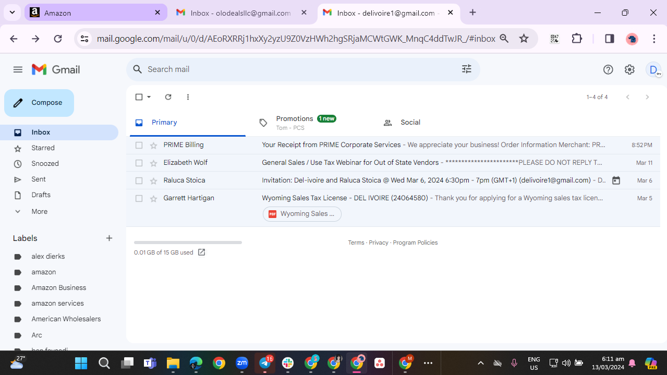Tick the checkbox for PRIME Billing email
Image resolution: width=667 pixels, height=375 pixels.
click(139, 146)
